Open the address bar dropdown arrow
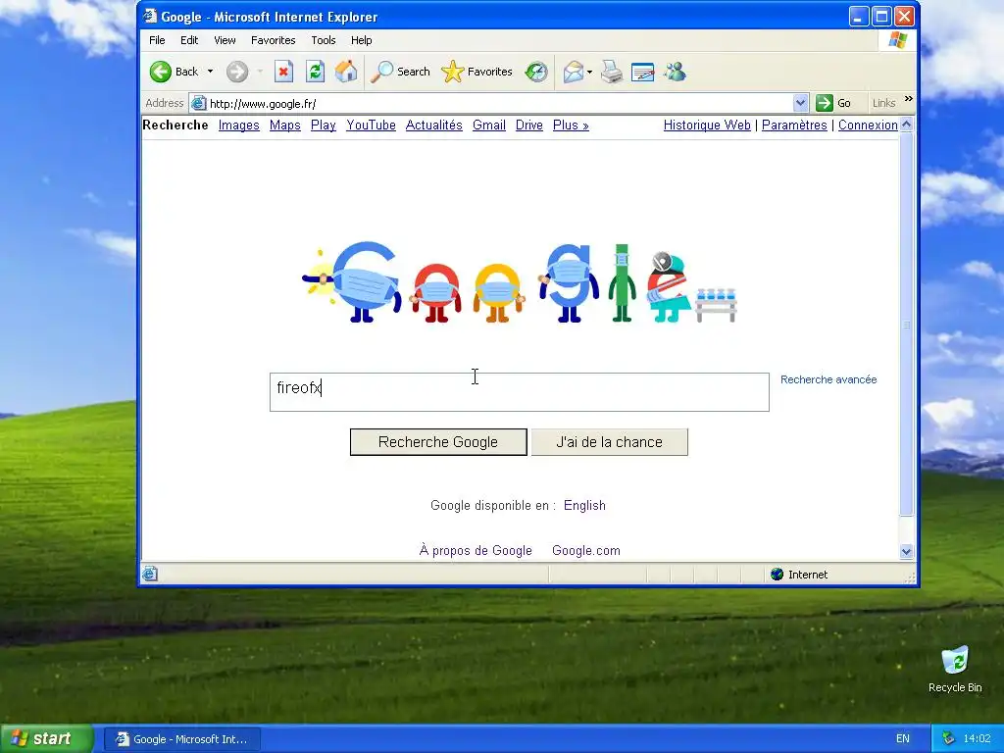This screenshot has height=753, width=1004. [x=800, y=103]
